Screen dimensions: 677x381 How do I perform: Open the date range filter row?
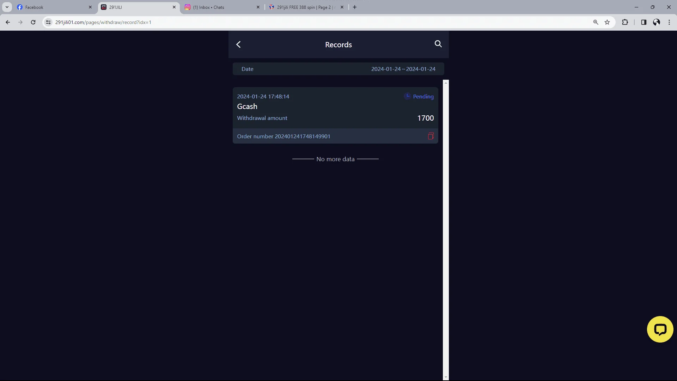(338, 69)
